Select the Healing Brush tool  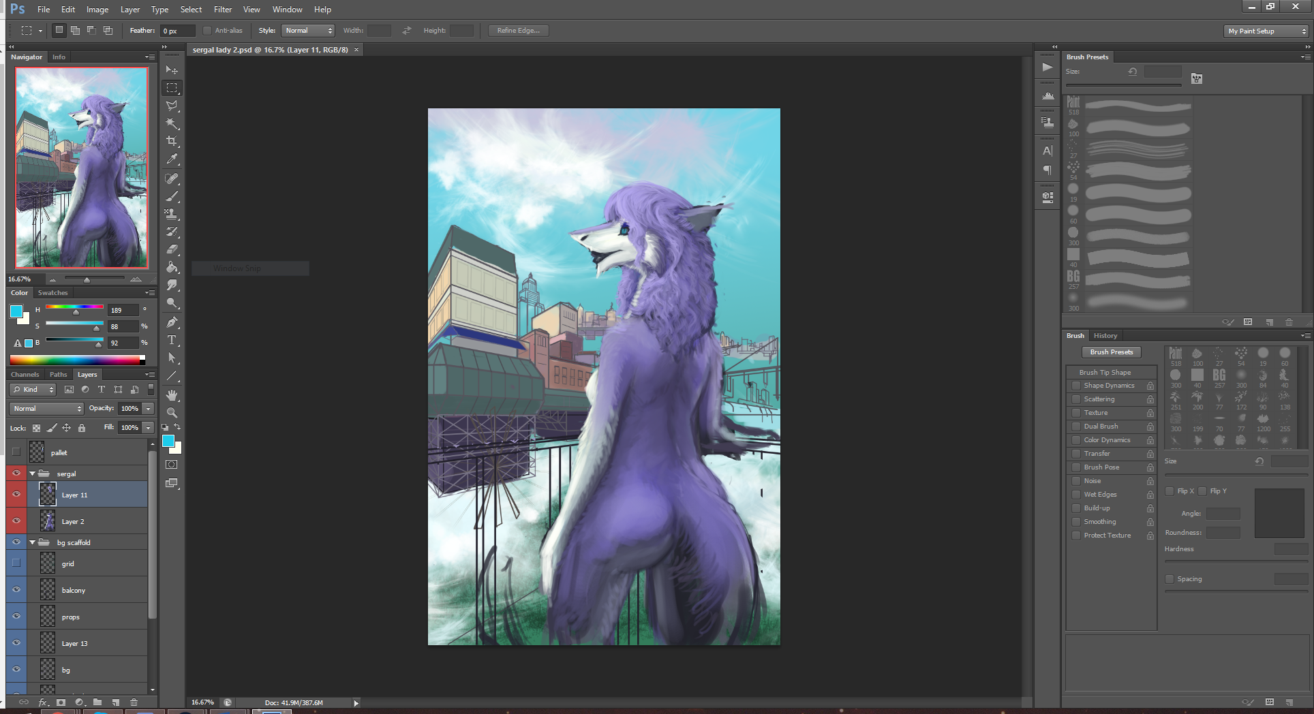(172, 178)
